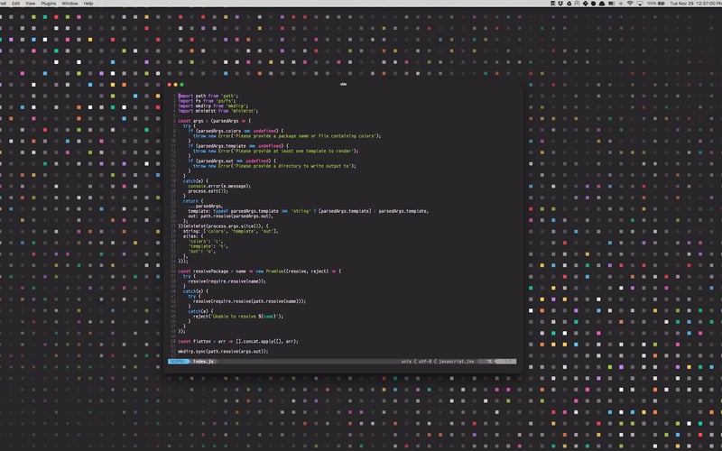Viewport: 722px width, 451px height.
Task: Open the Window menu
Action: click(x=70, y=4)
